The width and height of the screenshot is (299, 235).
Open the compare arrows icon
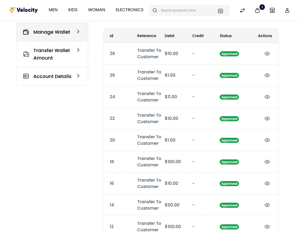pos(242,10)
